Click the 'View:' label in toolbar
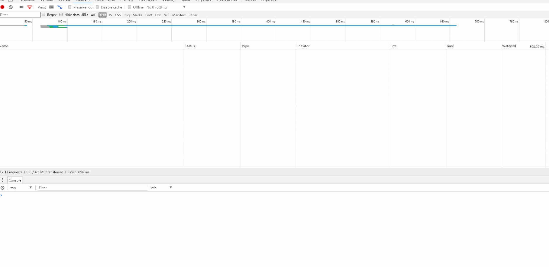The height and width of the screenshot is (267, 549). point(42,7)
